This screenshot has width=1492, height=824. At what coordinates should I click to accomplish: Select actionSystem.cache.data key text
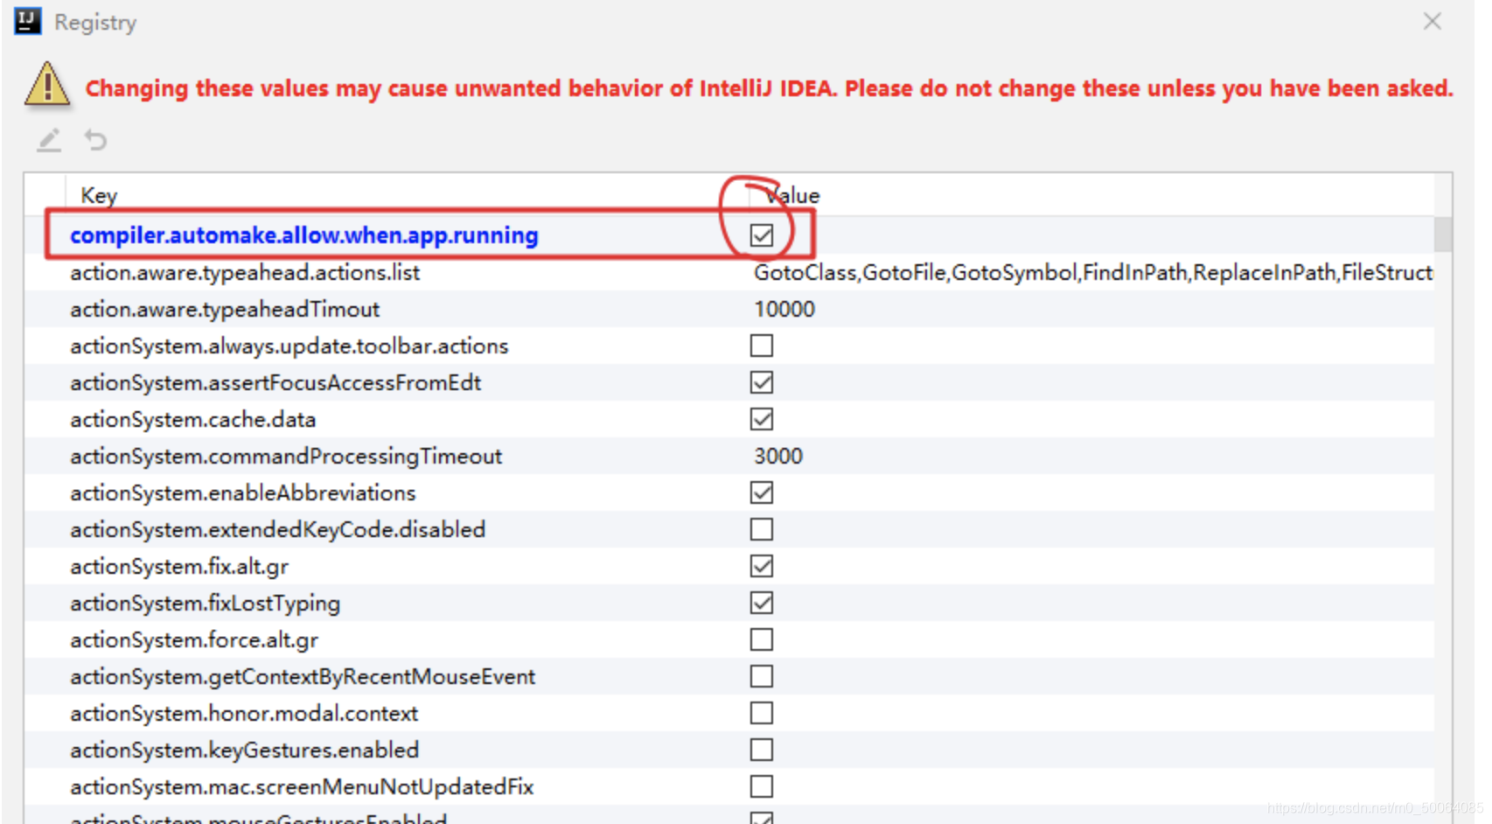click(192, 419)
